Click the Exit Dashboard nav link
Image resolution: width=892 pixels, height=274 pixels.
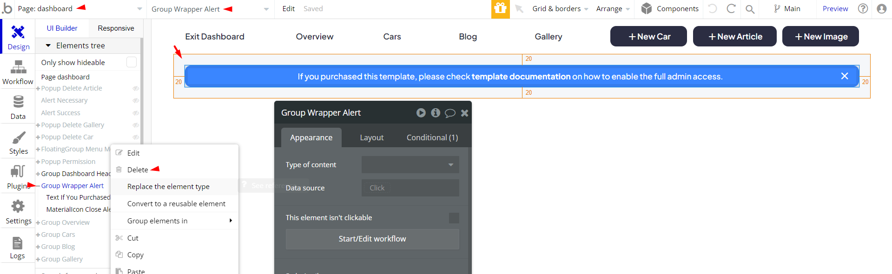point(215,37)
